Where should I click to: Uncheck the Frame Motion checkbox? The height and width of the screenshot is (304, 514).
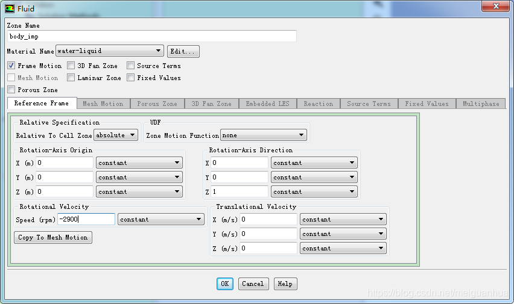click(x=11, y=66)
